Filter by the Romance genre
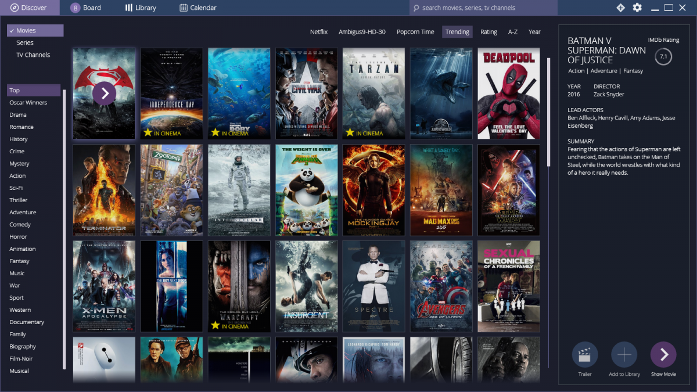The image size is (697, 392). click(21, 127)
